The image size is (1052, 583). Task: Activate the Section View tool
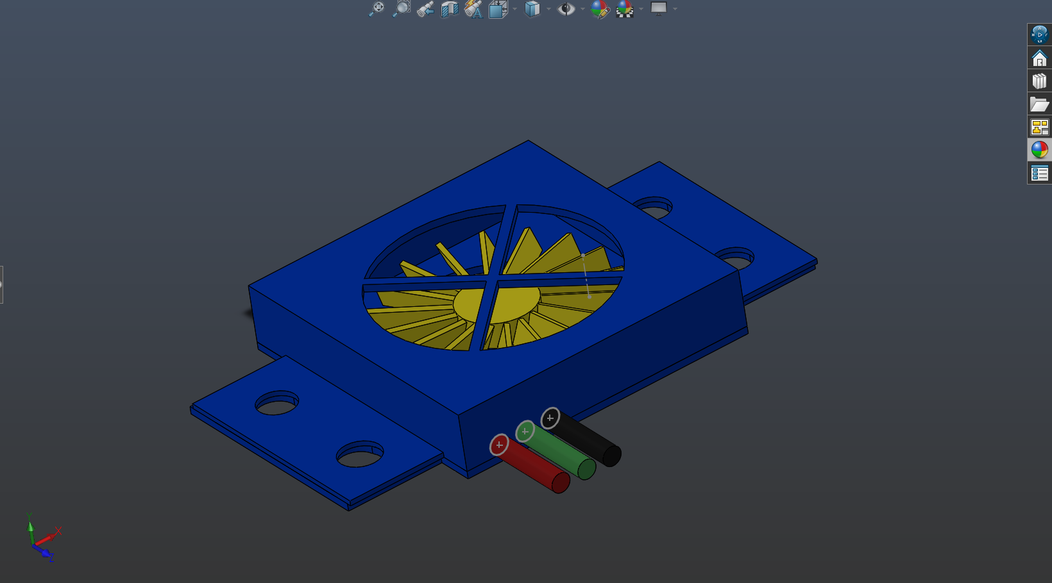click(450, 9)
